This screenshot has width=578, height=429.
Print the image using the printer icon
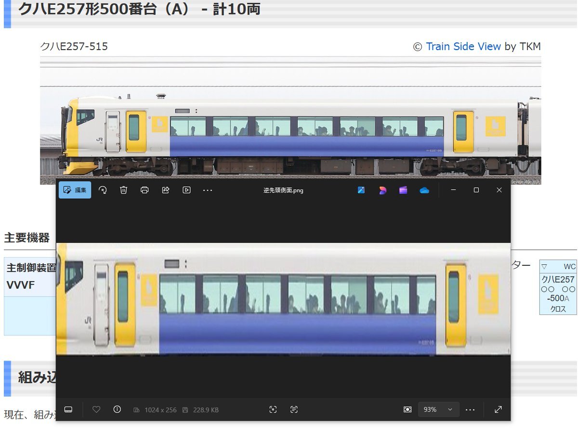(x=144, y=190)
